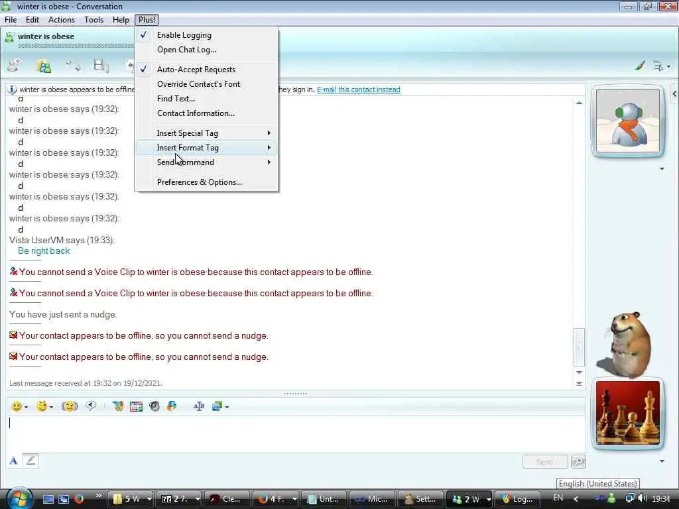Click the background picture icon in the chat toolbar

pos(217,406)
